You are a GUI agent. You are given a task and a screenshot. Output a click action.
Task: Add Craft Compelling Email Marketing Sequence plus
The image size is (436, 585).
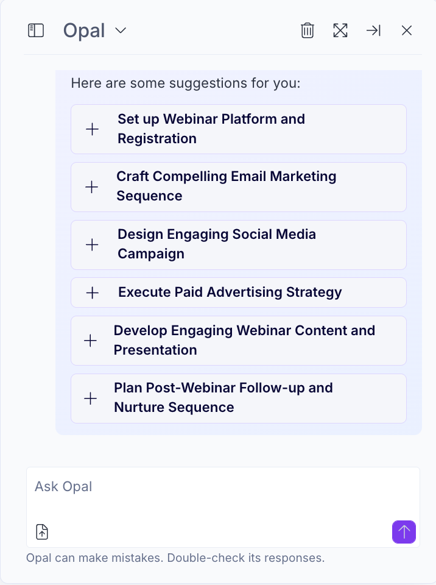pyautogui.click(x=92, y=186)
